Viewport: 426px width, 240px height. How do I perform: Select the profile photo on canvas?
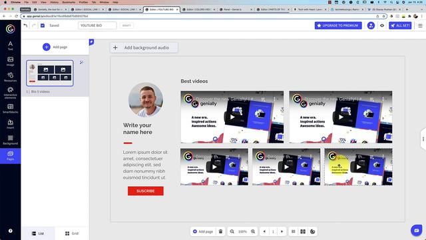(x=146, y=100)
